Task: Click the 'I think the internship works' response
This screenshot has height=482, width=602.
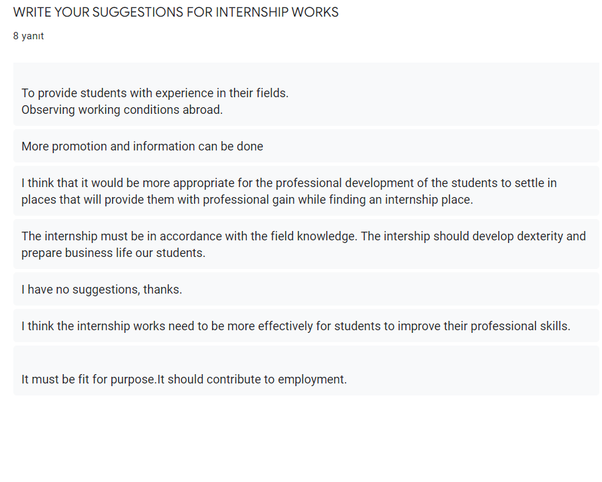Action: click(x=295, y=326)
